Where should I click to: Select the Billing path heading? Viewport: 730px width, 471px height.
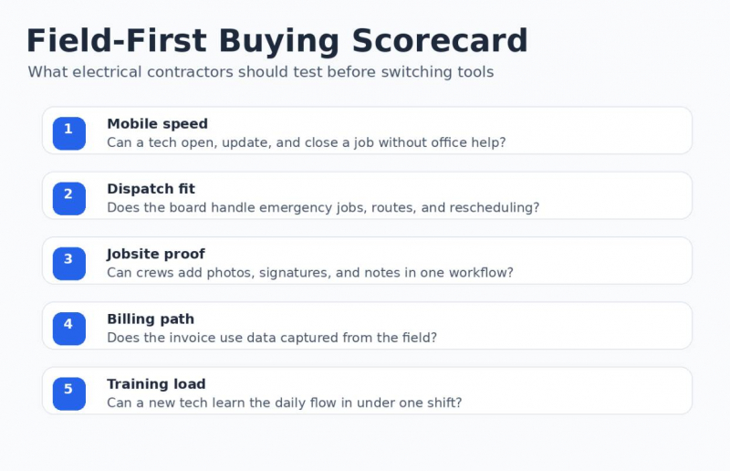coord(151,319)
